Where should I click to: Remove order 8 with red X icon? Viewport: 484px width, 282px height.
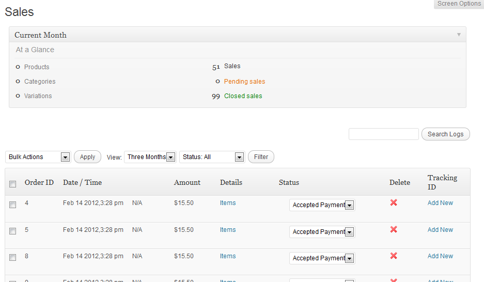394,256
